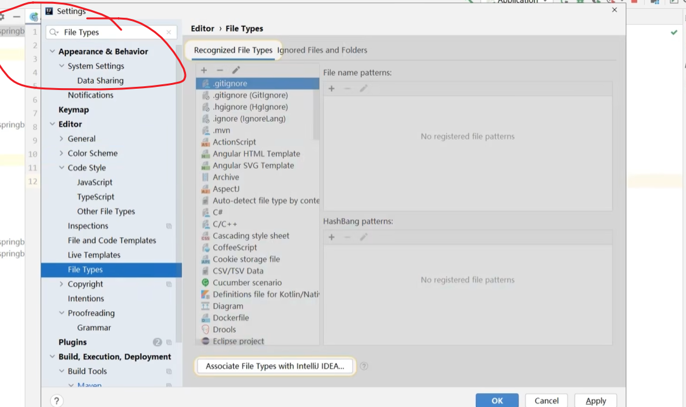This screenshot has width=686, height=407.
Task: Click Associate File Types with IntelliJ IDEA button
Action: 275,366
